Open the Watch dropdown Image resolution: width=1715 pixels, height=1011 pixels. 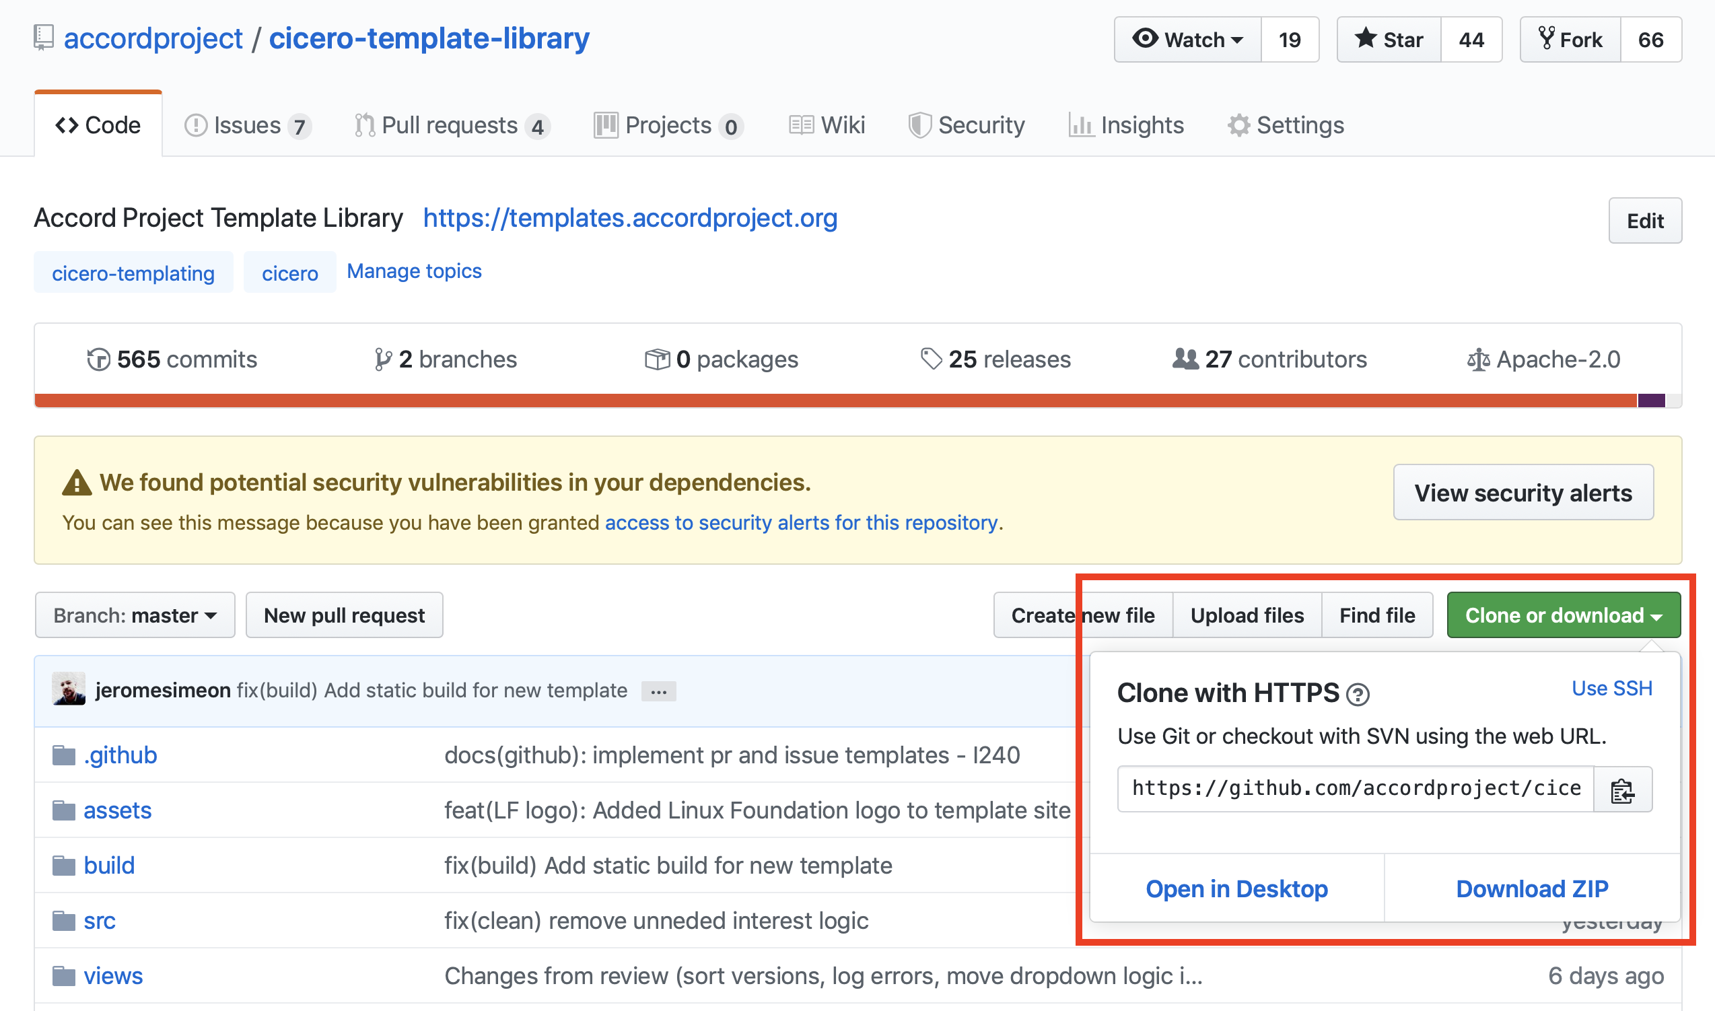coord(1187,40)
